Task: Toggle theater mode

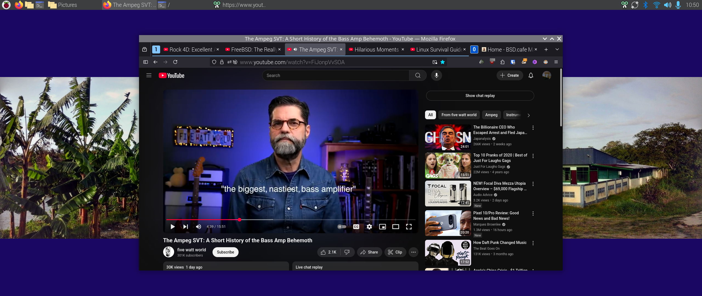Action: (396, 227)
